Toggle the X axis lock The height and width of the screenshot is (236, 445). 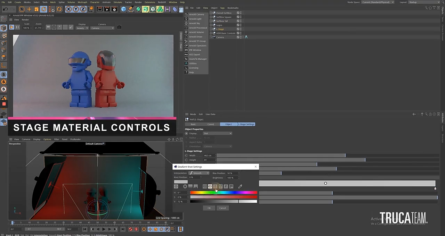coord(68,9)
